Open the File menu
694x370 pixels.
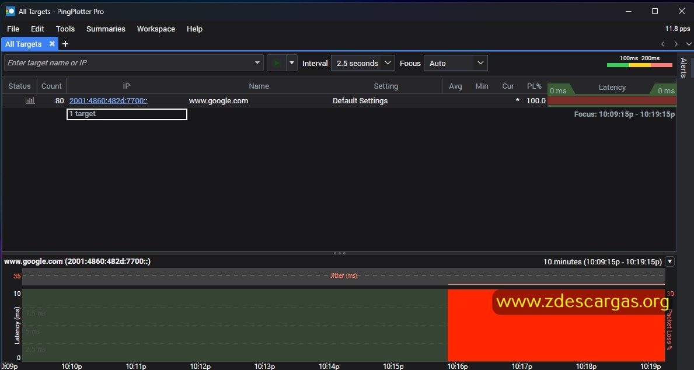pyautogui.click(x=13, y=29)
